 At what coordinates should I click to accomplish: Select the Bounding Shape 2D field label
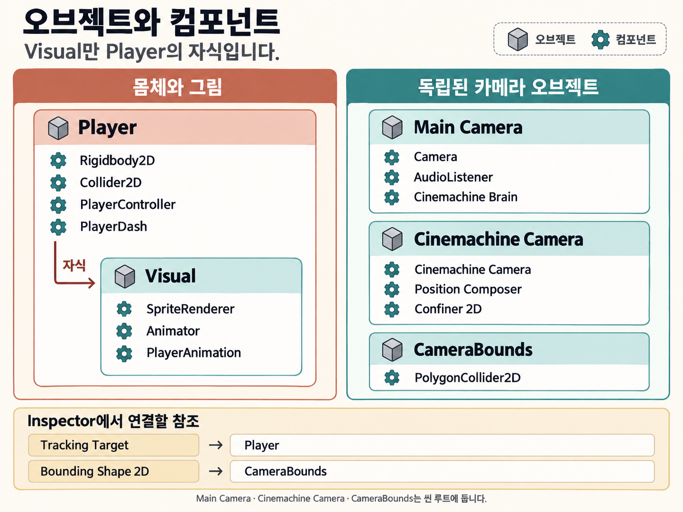pos(114,471)
